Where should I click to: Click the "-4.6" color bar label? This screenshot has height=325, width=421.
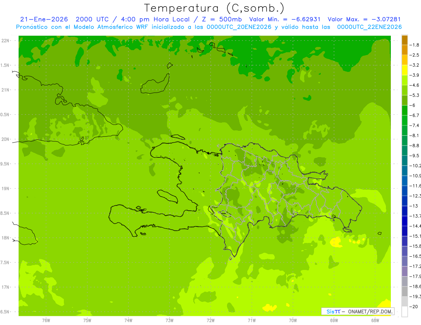(x=415, y=85)
